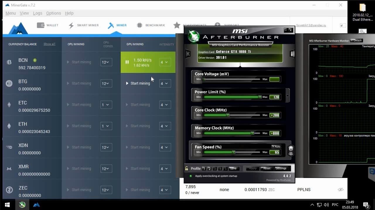Click the Kombustor 'K' side button

coord(188,54)
